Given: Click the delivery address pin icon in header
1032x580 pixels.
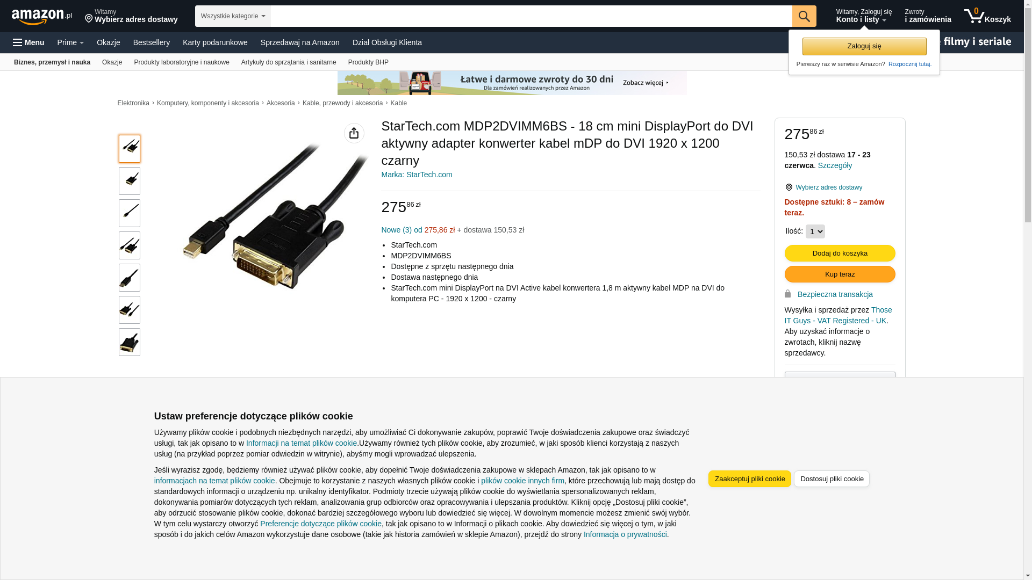Looking at the screenshot, I should pyautogui.click(x=89, y=19).
